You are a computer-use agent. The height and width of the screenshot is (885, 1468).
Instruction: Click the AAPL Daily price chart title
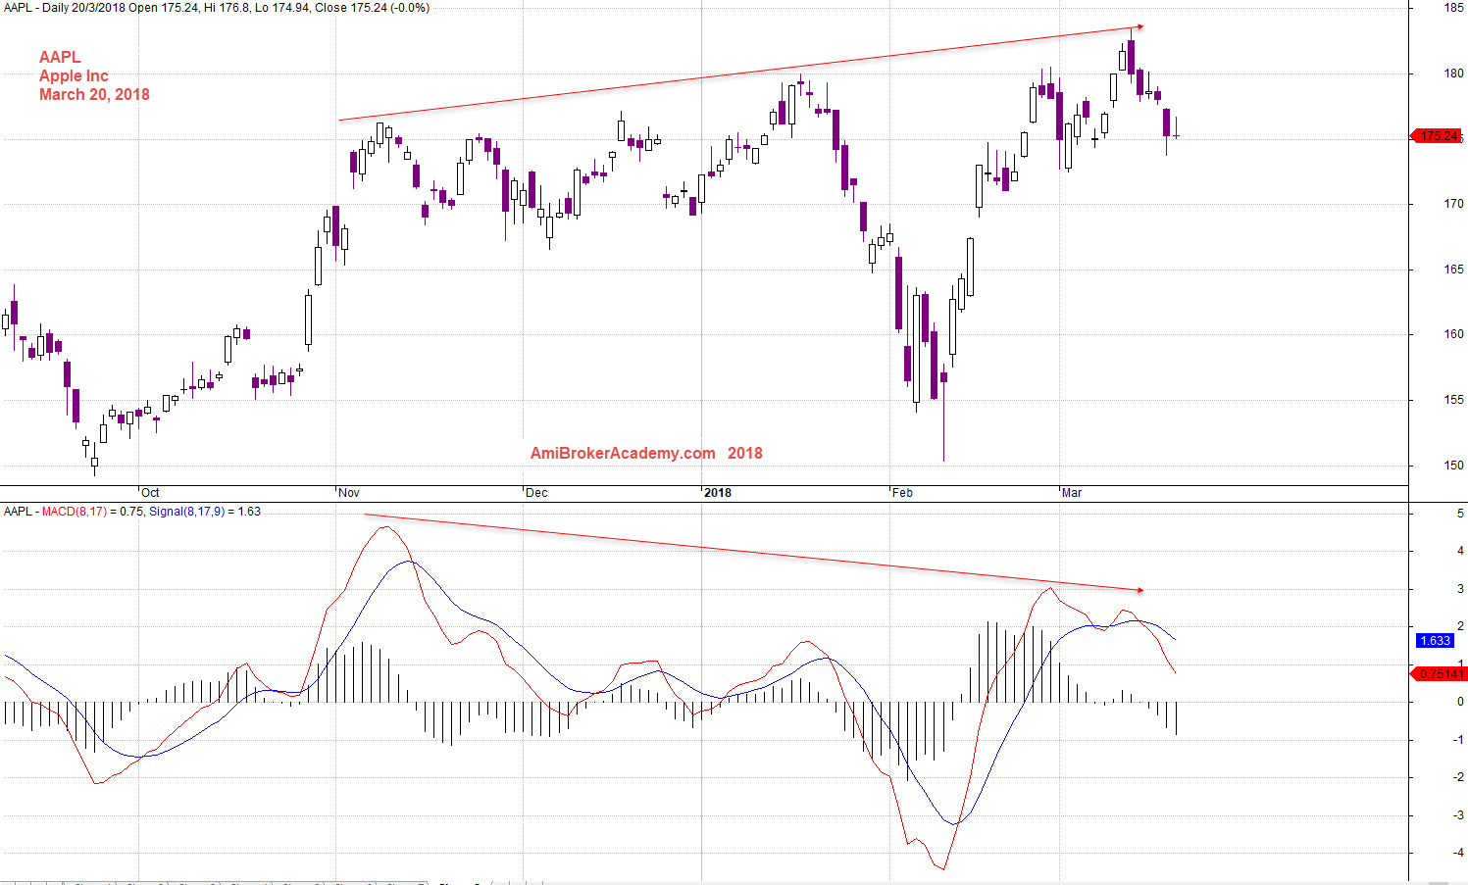pyautogui.click(x=217, y=8)
